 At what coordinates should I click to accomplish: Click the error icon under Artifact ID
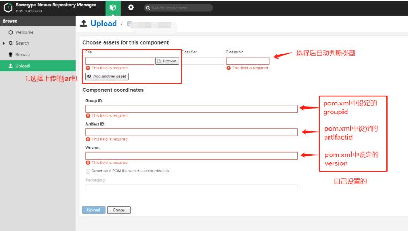pos(88,139)
